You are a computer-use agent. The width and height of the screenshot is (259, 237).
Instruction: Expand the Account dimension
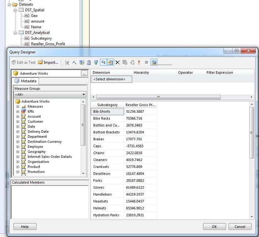18,116
